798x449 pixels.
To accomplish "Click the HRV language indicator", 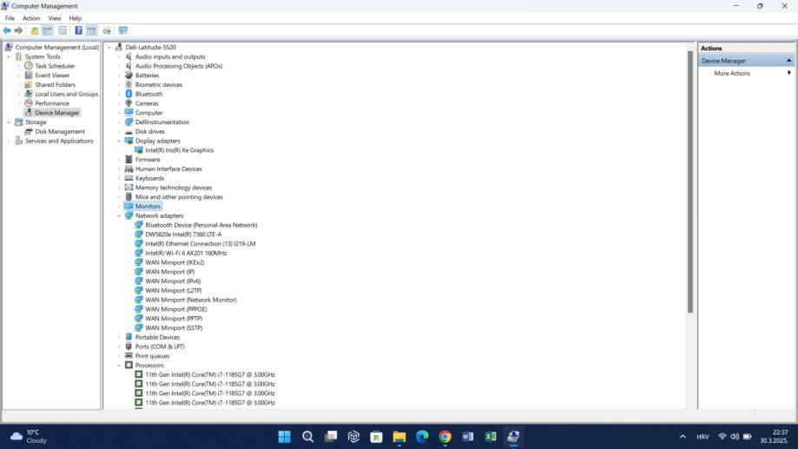I will pos(702,437).
